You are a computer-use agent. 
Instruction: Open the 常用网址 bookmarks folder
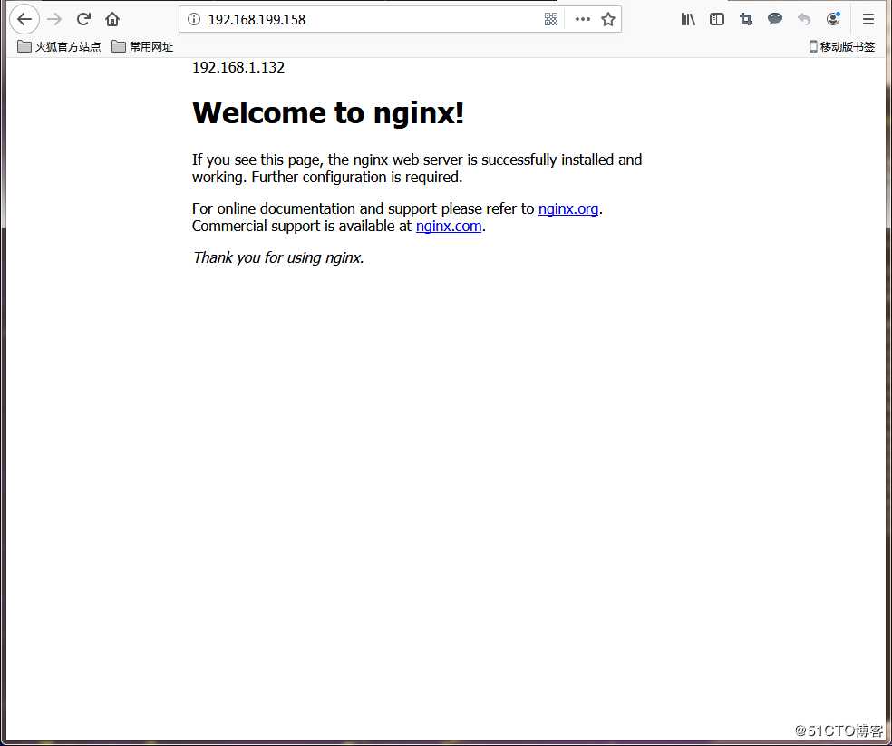[142, 46]
